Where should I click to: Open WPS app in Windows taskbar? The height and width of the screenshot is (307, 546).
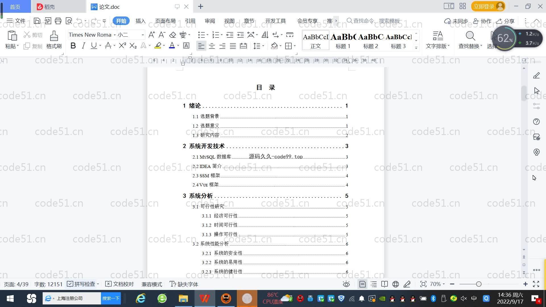[205, 298]
